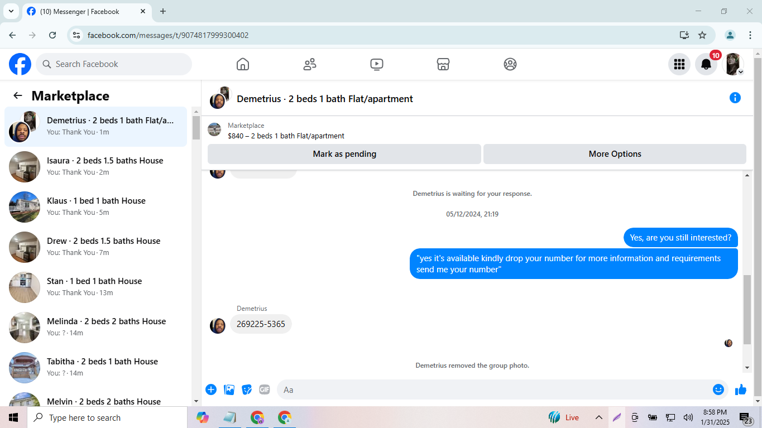
Task: Open the Chrome three-dot menu
Action: pos(750,35)
